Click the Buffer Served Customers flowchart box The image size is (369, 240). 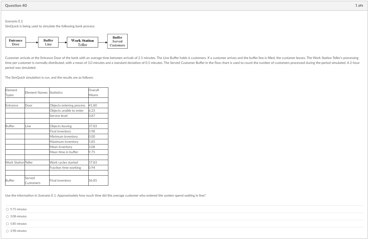pyautogui.click(x=117, y=42)
